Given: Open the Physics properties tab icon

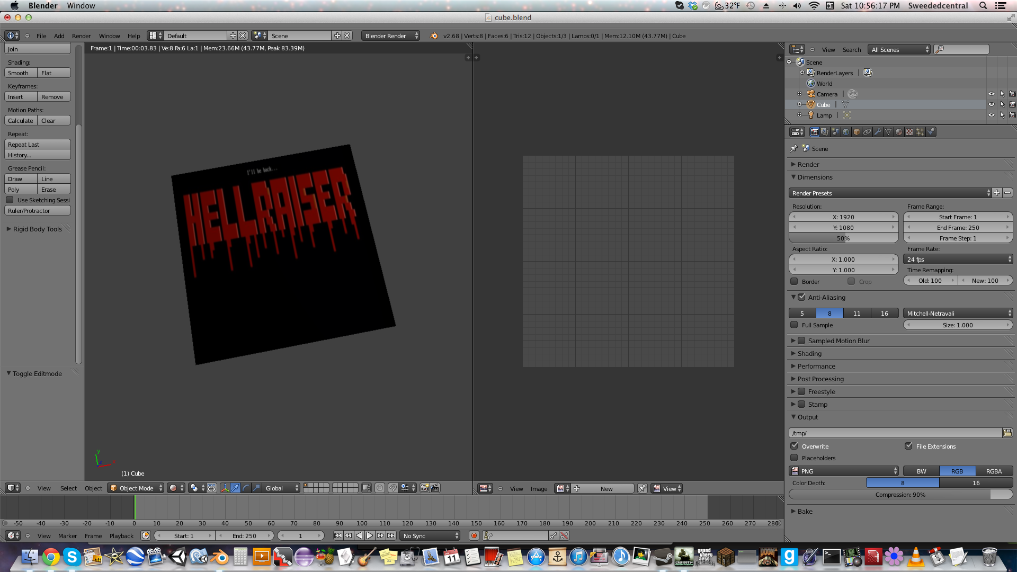Looking at the screenshot, I should tap(931, 132).
